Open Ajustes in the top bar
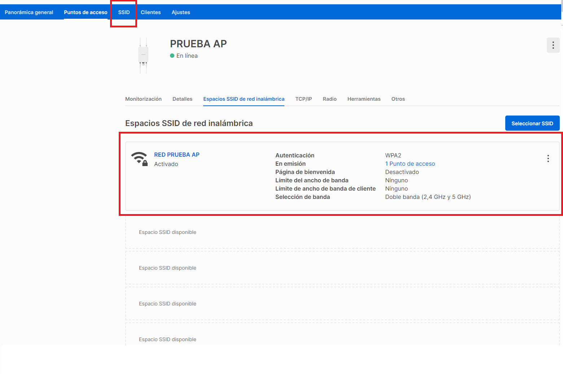 click(x=181, y=12)
